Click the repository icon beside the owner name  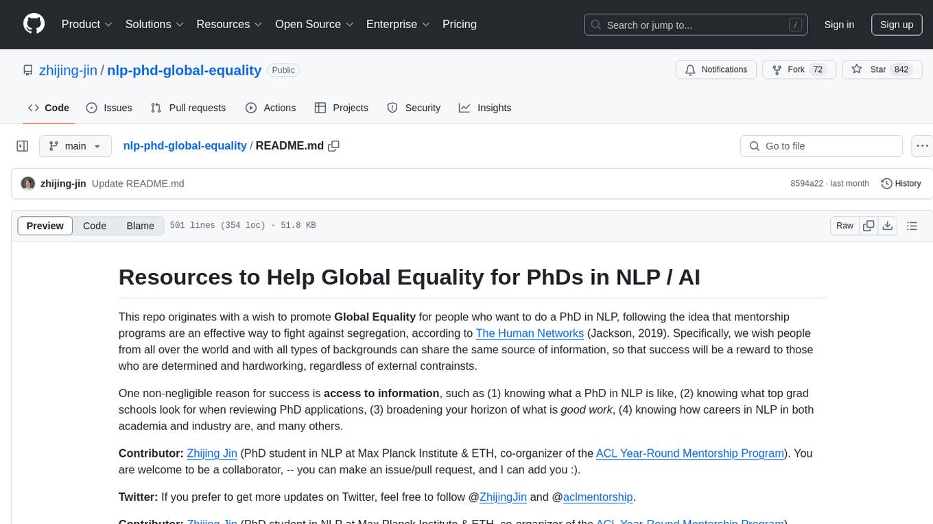28,70
